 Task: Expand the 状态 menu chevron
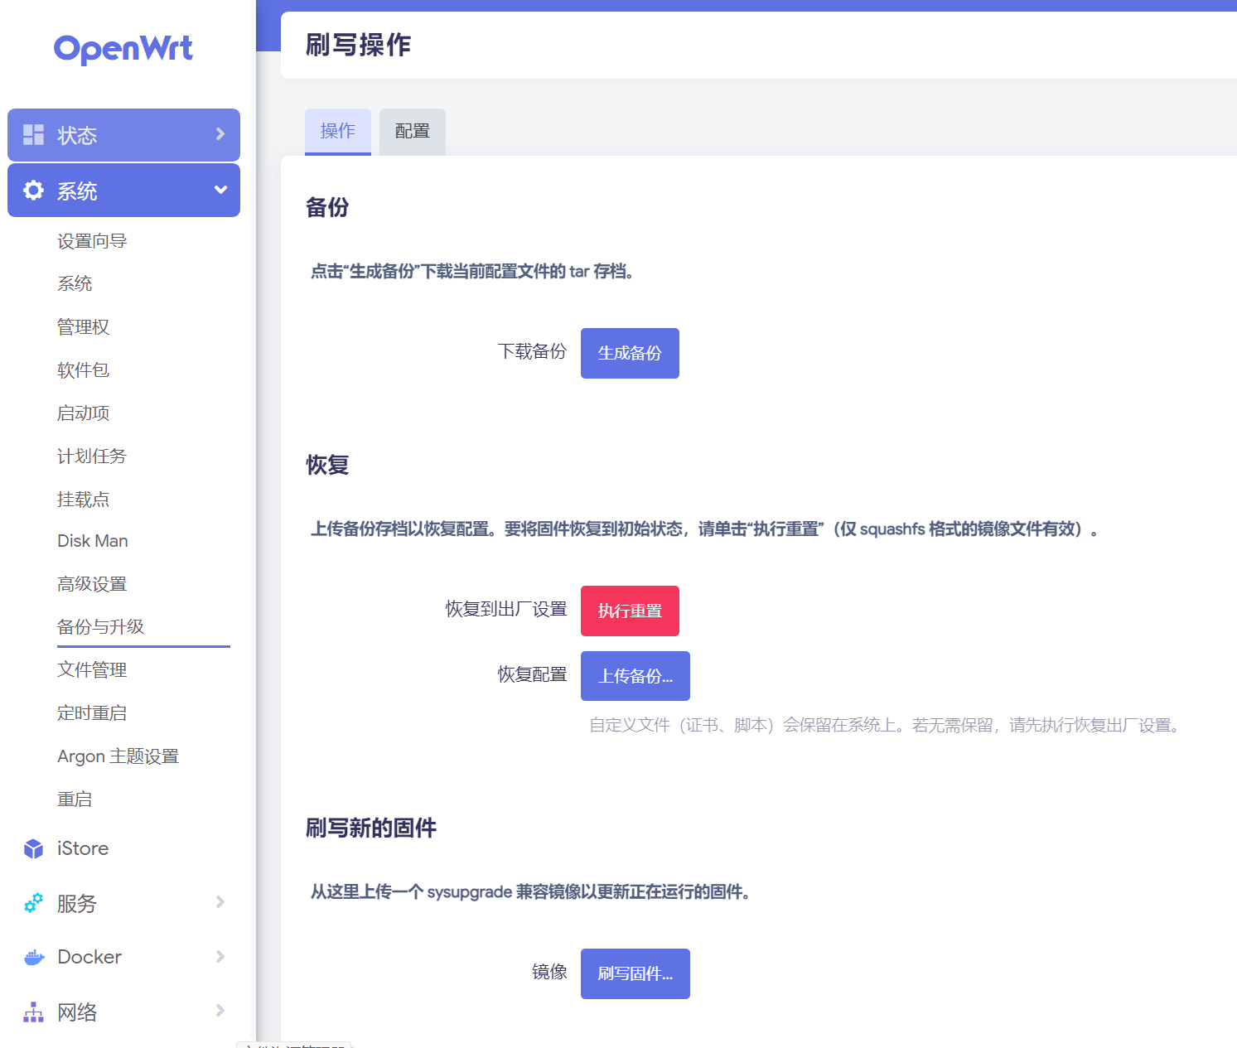220,134
